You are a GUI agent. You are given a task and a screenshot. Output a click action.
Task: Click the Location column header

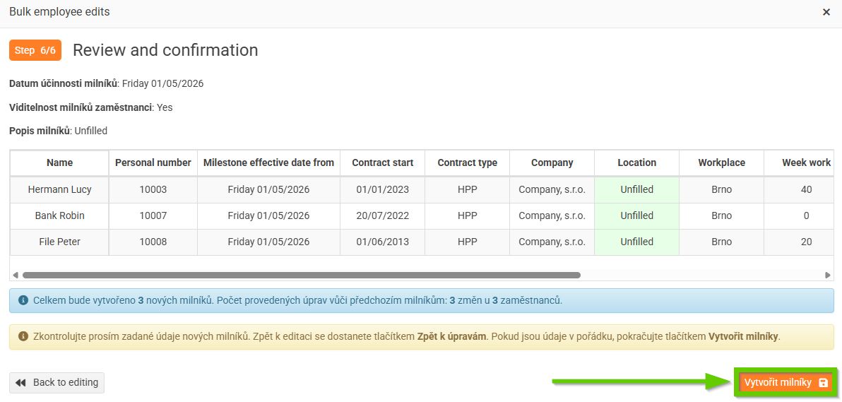coord(636,162)
